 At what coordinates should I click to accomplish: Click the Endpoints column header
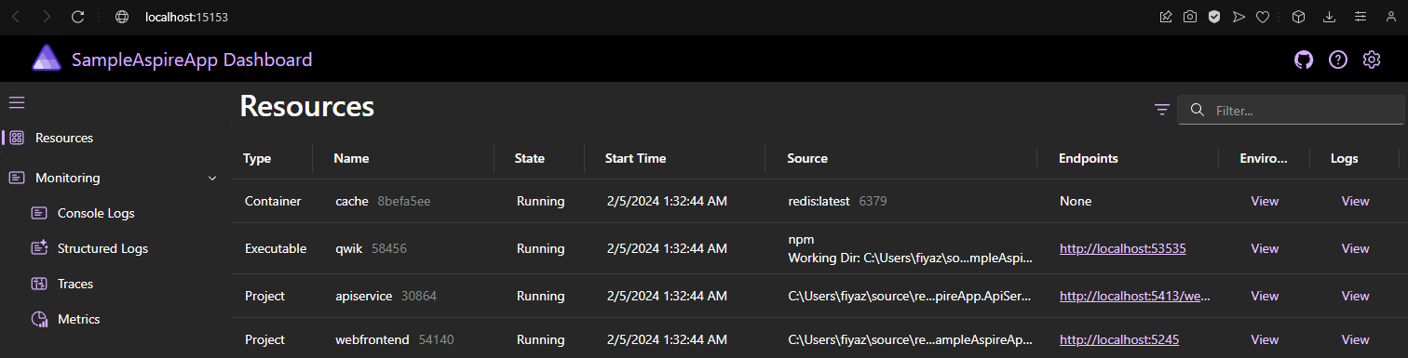[x=1089, y=158]
